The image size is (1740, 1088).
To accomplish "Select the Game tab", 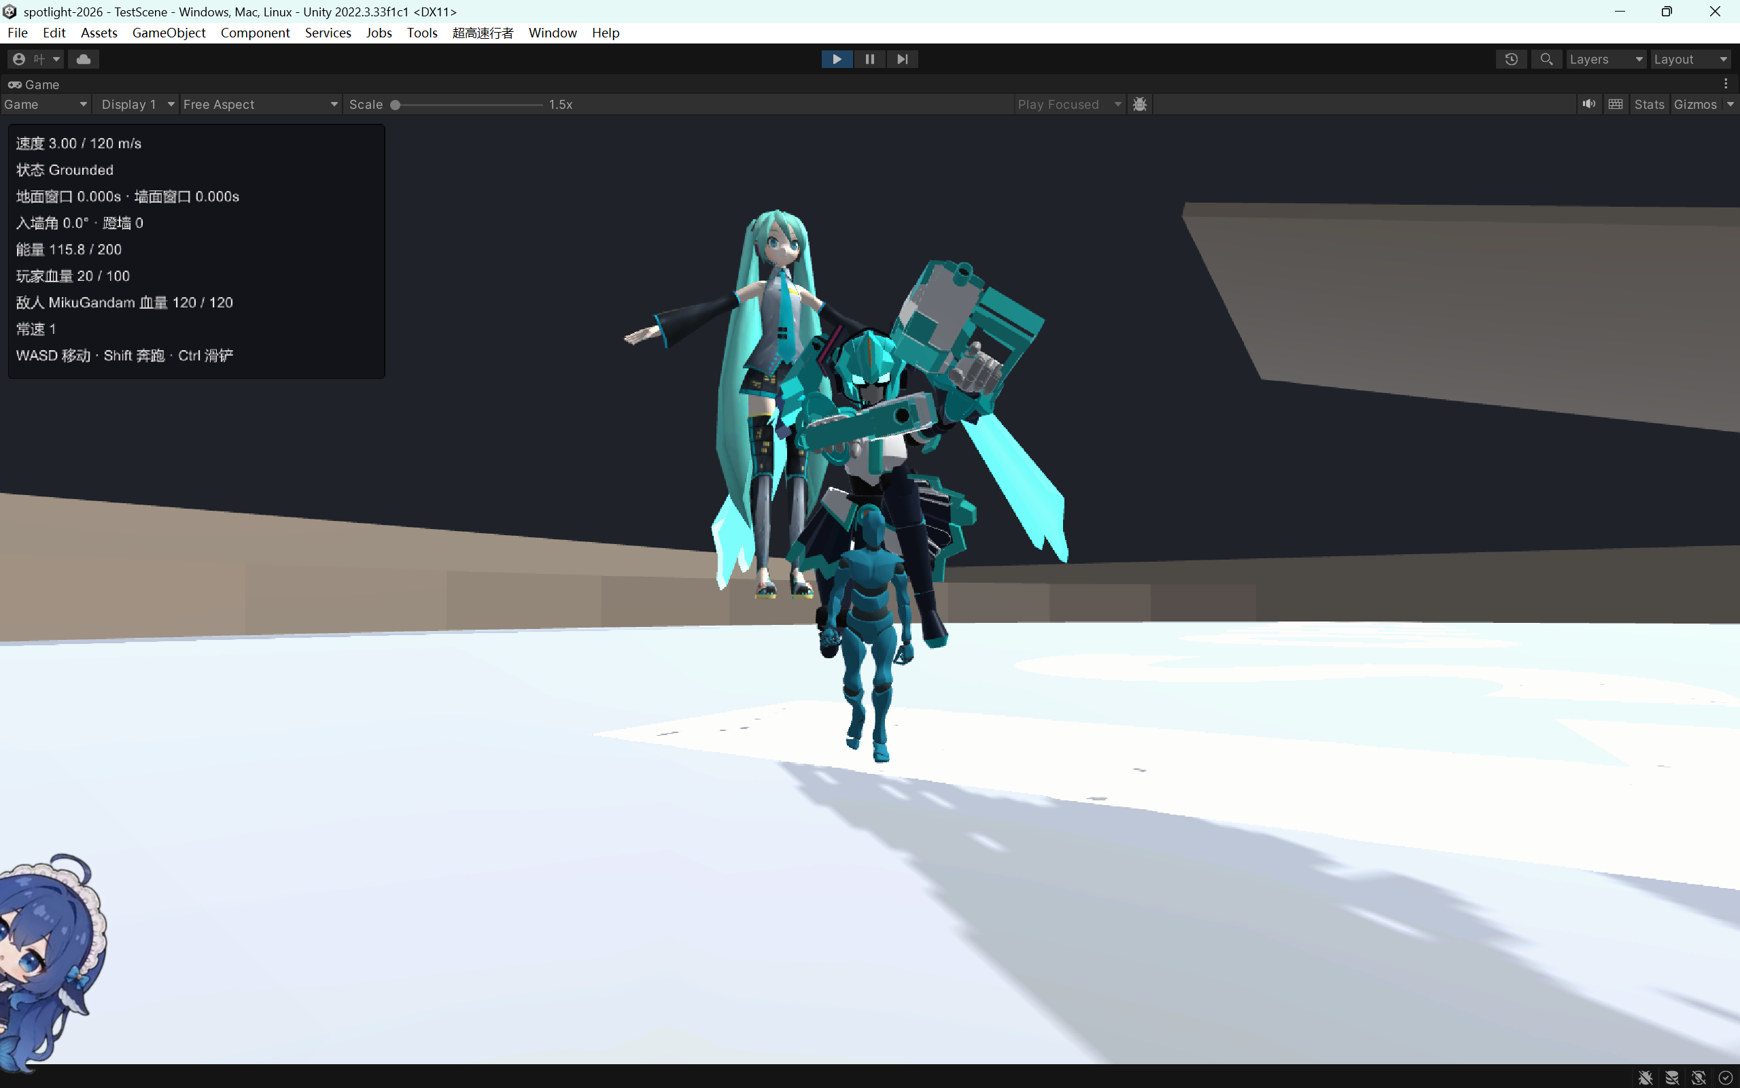I will (34, 84).
